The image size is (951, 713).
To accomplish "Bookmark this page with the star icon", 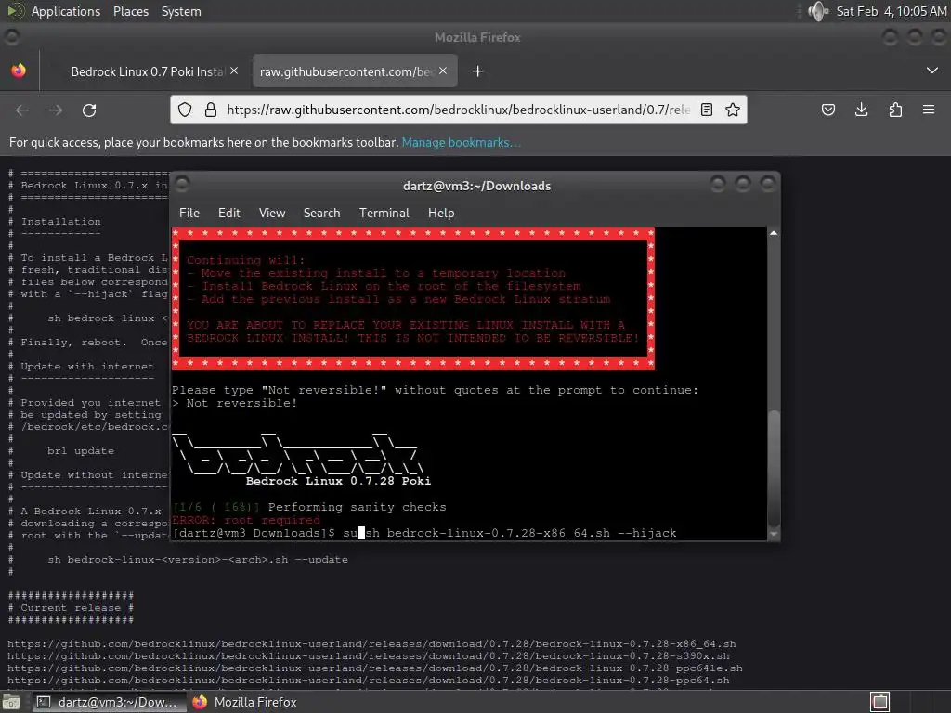I will (x=733, y=110).
